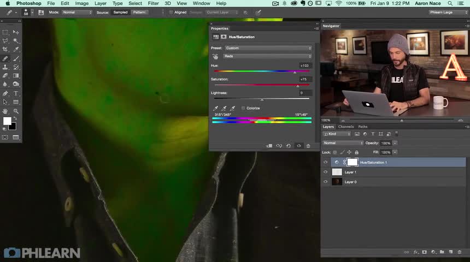Open the layer Kind filter dropdown

tap(336, 134)
